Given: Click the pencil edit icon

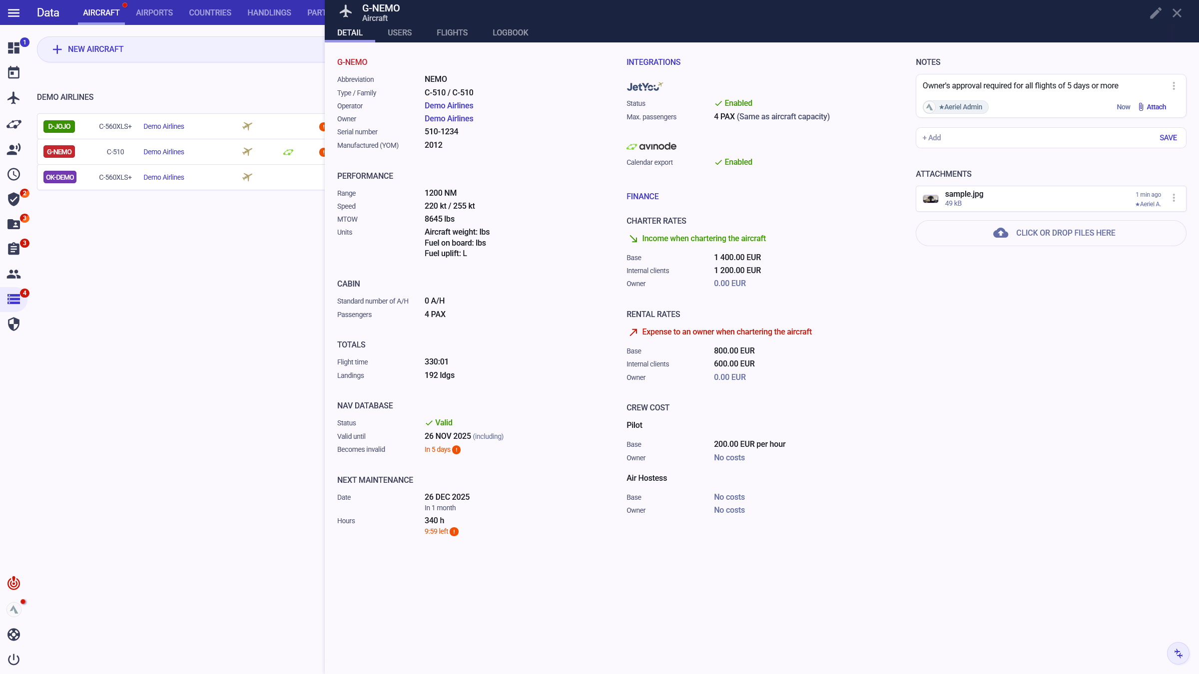Looking at the screenshot, I should click(1156, 13).
